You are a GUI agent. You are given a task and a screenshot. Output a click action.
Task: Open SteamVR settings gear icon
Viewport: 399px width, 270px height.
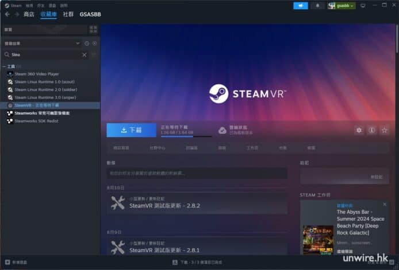(359, 130)
